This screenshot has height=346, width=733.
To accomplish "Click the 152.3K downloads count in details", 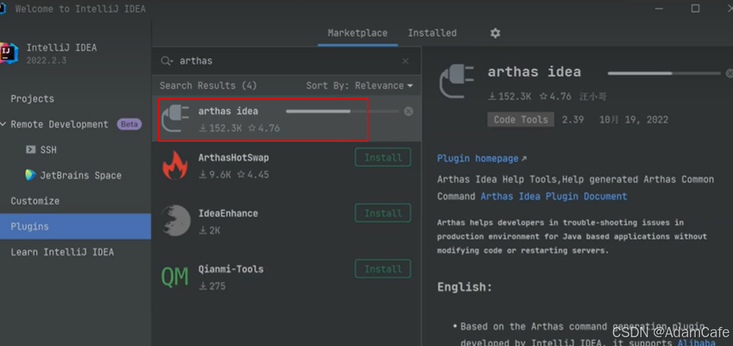I will coord(510,97).
